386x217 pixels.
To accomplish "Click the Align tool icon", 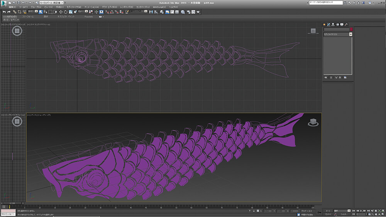I will coord(156,12).
